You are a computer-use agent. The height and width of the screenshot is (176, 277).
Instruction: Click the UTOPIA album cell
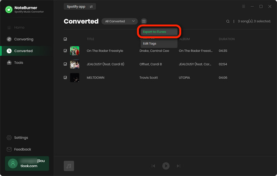184,77
